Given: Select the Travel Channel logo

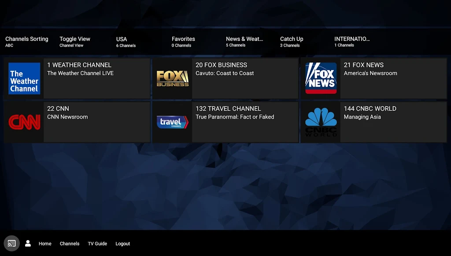Looking at the screenshot, I should point(173,122).
